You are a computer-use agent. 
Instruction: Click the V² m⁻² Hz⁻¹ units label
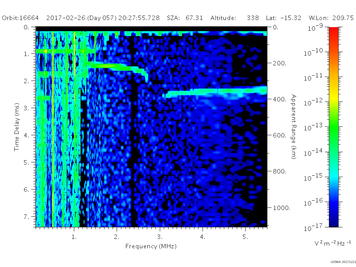(332, 243)
